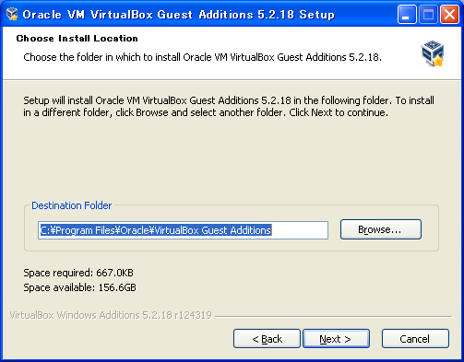Viewport: 464px width, 362px height.
Task: Click the "Choose Install Location" heading
Action: 77,39
